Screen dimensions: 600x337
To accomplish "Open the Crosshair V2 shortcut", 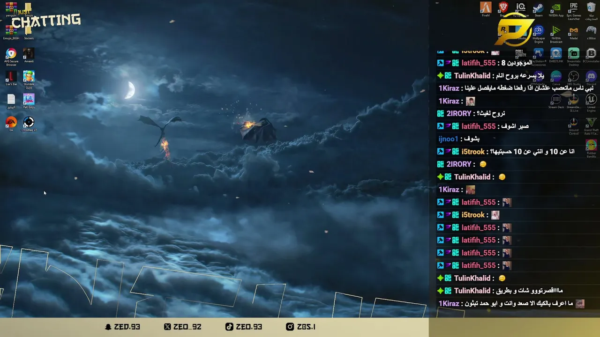I will click(29, 124).
